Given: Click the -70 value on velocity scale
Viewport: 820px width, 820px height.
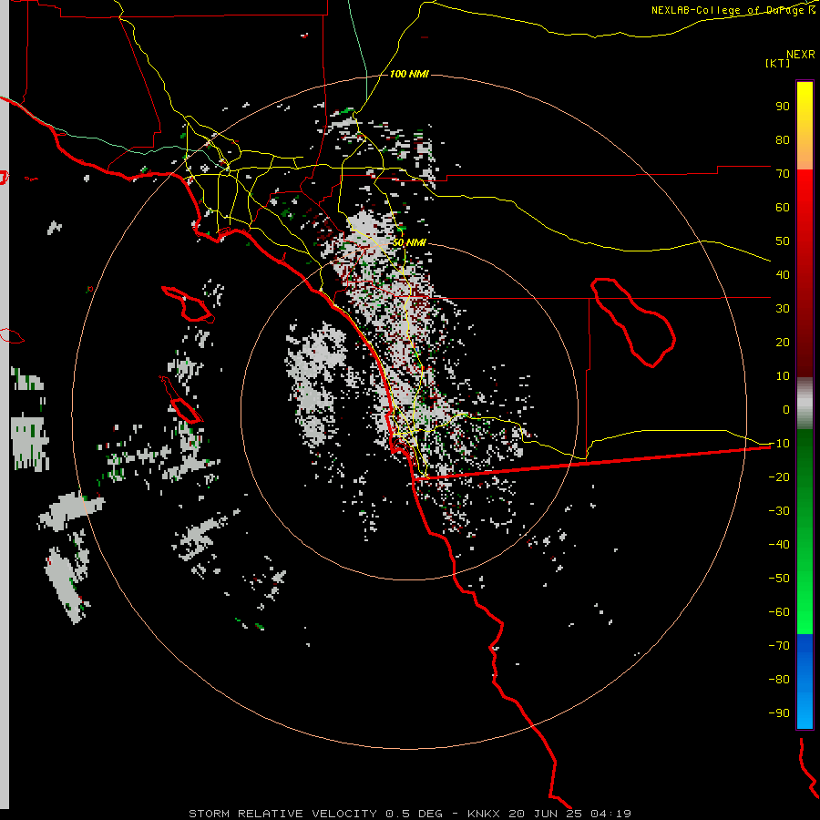Looking at the screenshot, I should click(x=779, y=645).
